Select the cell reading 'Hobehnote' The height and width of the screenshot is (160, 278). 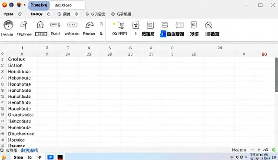coord(22,78)
